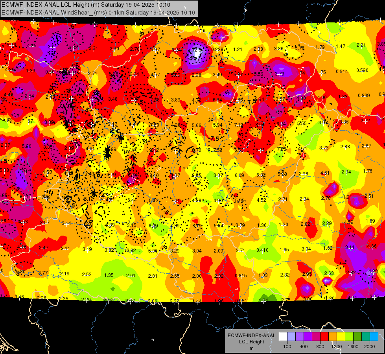Click the wind shear value "2.52"
The width and height of the screenshot is (385, 354).
pyautogui.click(x=87, y=275)
